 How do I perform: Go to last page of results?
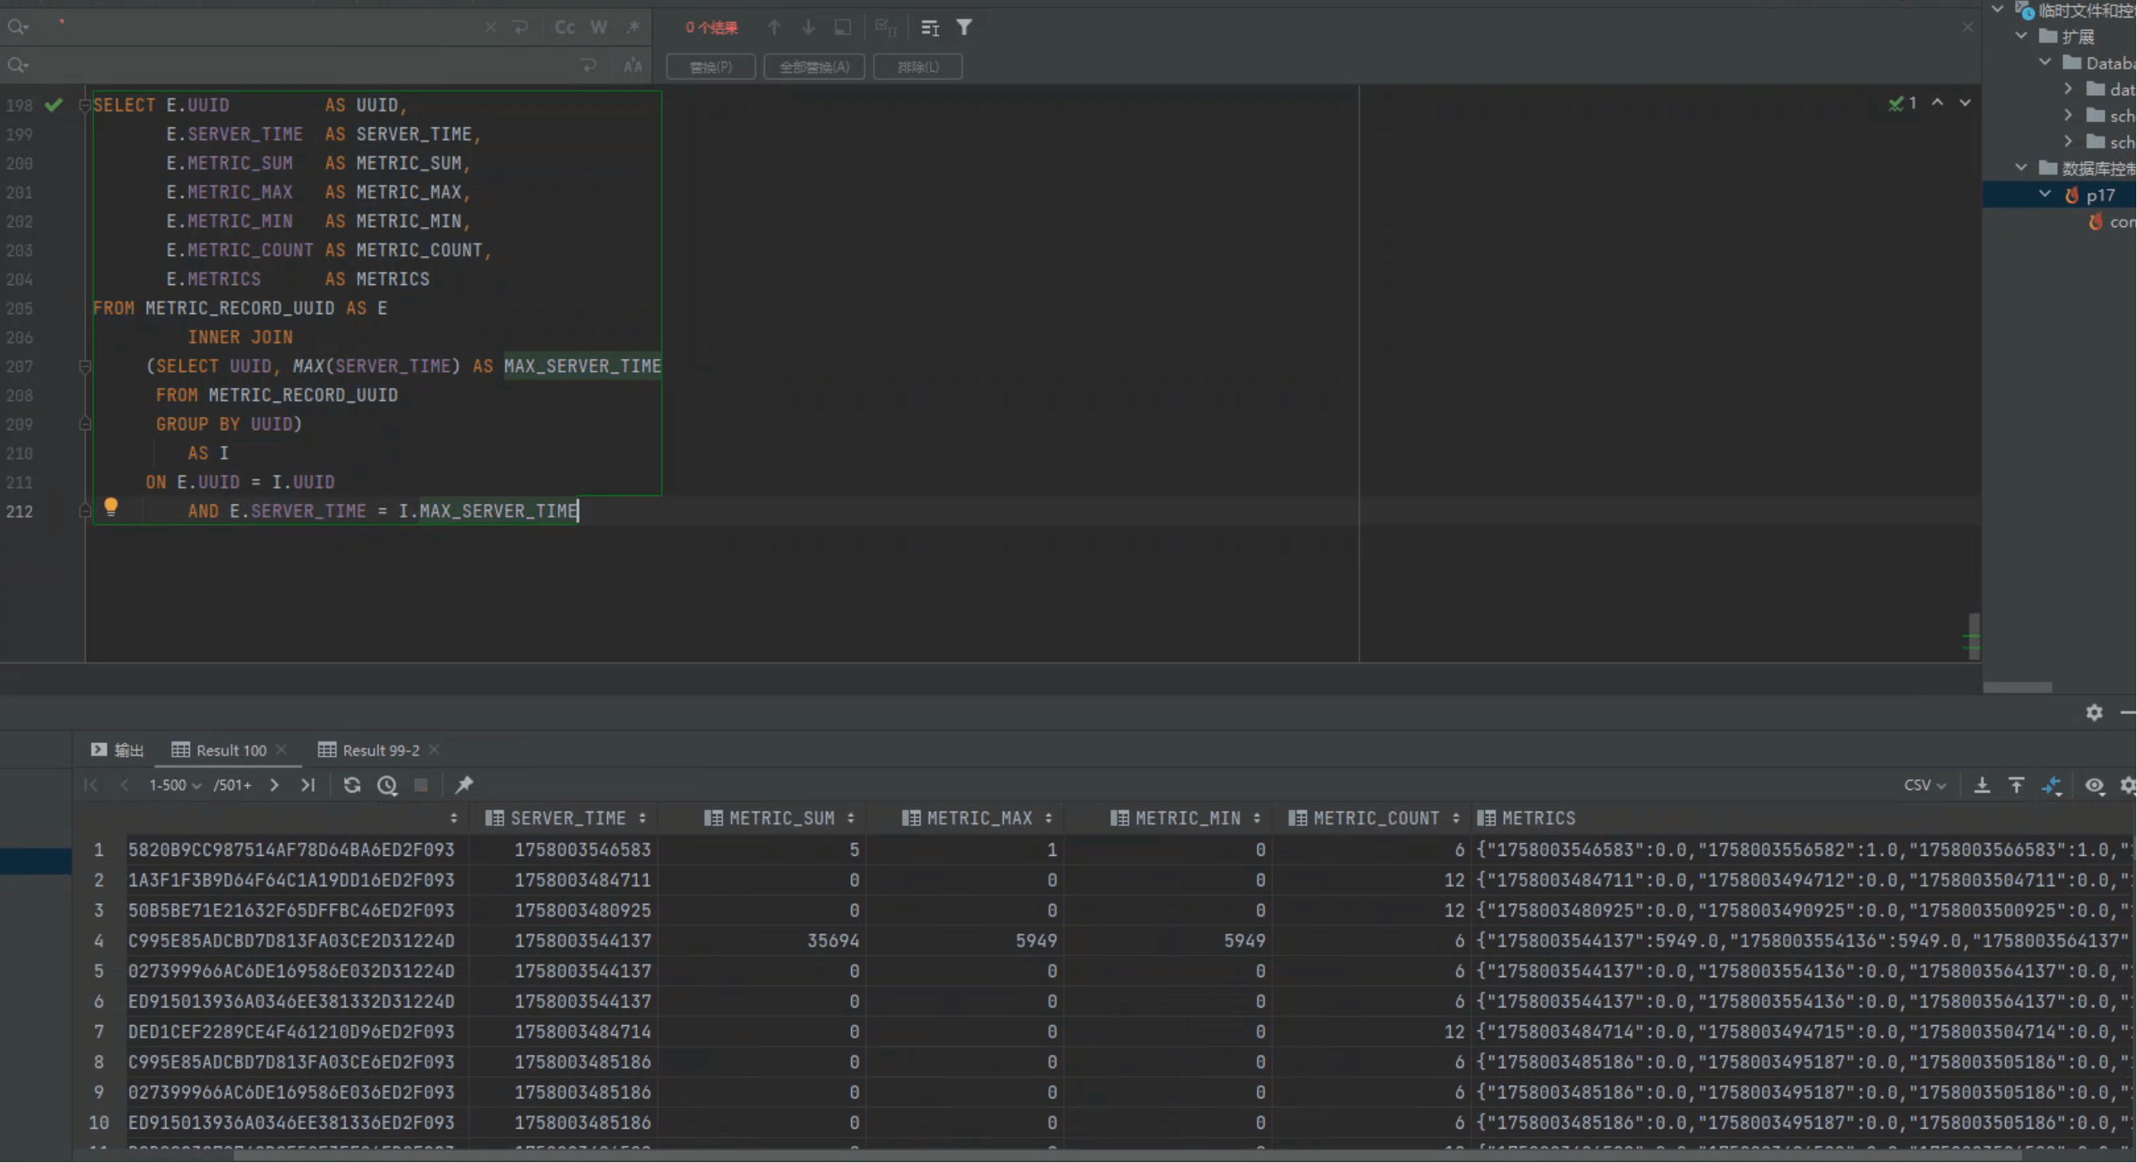tap(309, 786)
